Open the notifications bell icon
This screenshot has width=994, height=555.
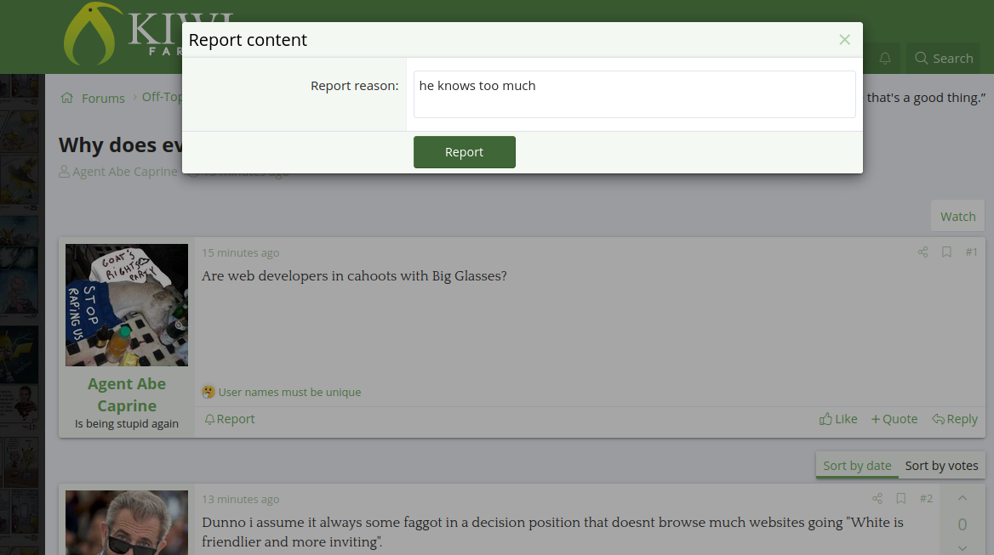(x=885, y=59)
